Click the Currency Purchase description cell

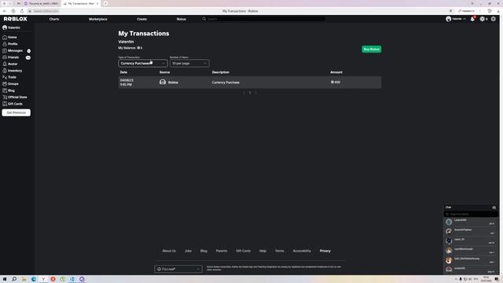(x=226, y=83)
